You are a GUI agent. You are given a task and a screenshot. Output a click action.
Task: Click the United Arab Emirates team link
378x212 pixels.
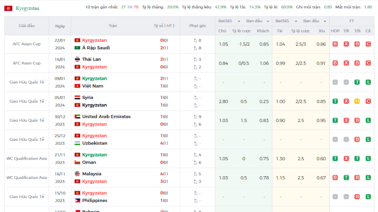coord(106,116)
